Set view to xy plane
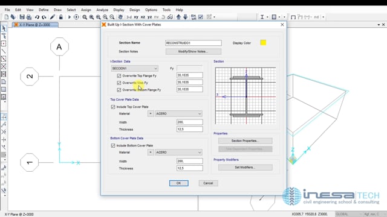 coord(136,17)
